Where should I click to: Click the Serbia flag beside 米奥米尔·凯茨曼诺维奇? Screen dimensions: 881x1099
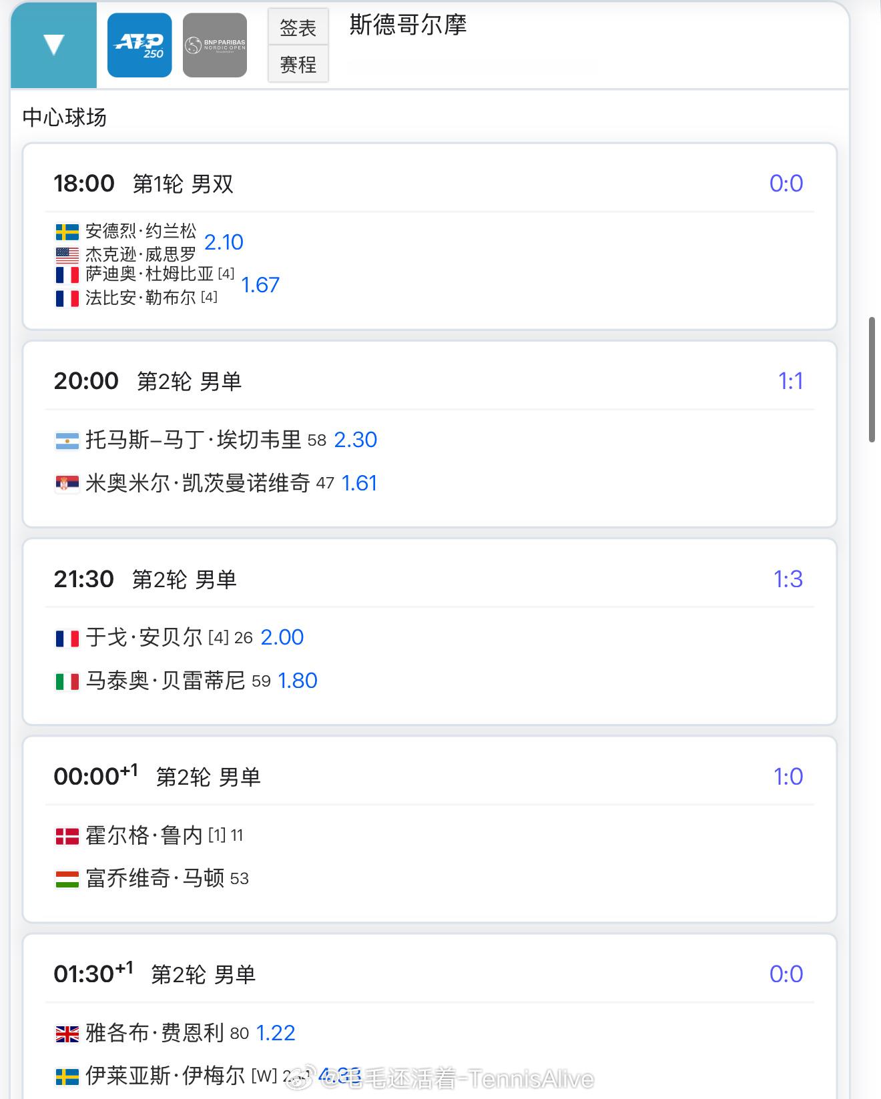(67, 484)
